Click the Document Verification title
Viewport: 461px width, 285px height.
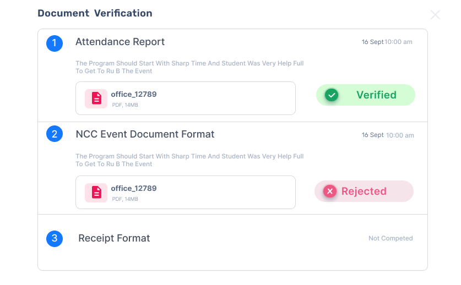(95, 13)
